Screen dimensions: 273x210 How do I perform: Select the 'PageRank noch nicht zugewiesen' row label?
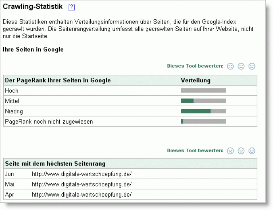49,122
